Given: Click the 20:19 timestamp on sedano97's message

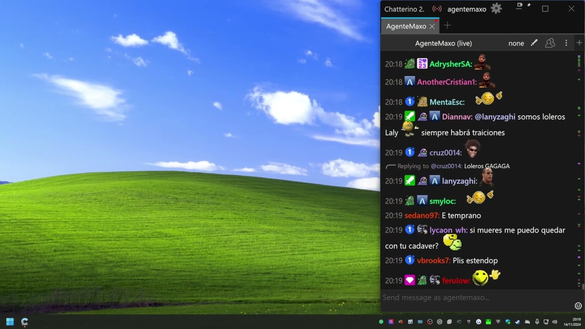Looking at the screenshot, I should (x=394, y=216).
